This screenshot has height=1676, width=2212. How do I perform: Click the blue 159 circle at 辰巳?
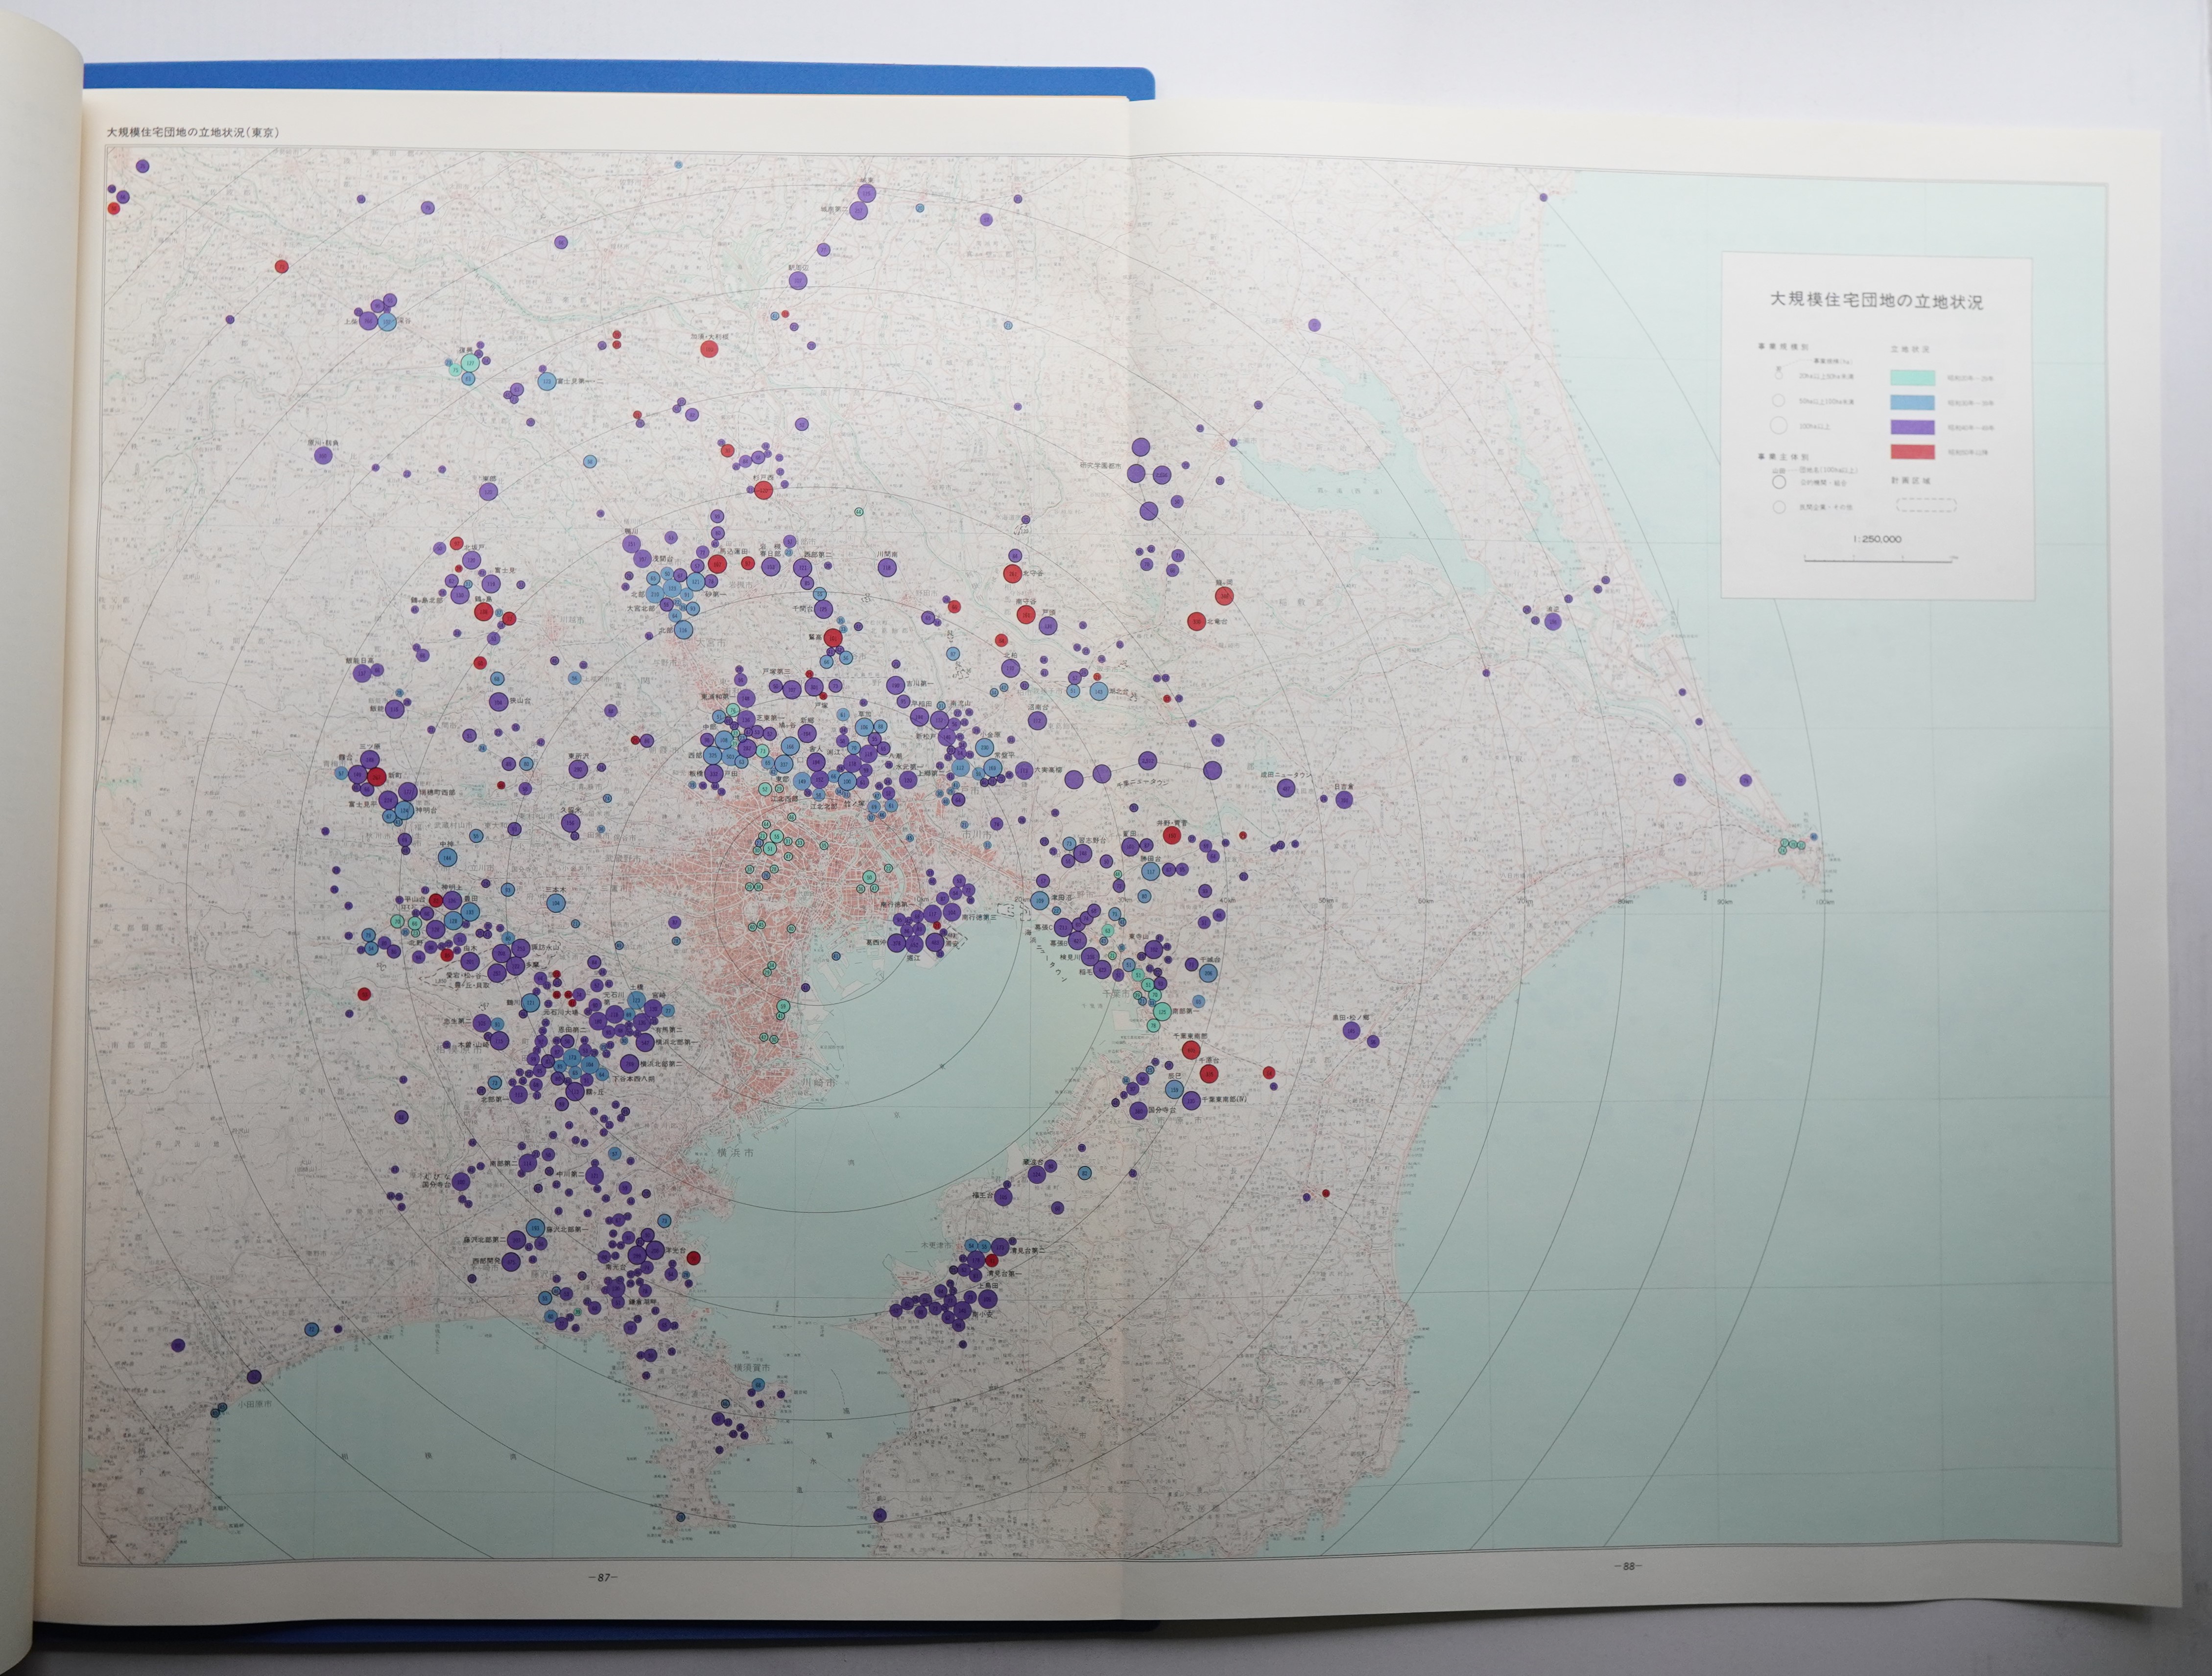pyautogui.click(x=1175, y=1089)
